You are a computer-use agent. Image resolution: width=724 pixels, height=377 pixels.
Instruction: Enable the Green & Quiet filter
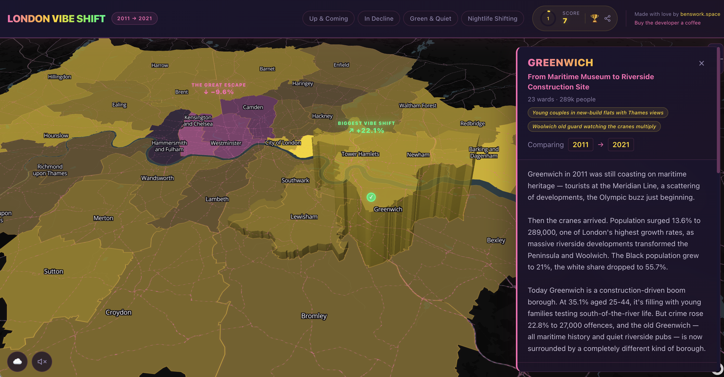tap(430, 19)
